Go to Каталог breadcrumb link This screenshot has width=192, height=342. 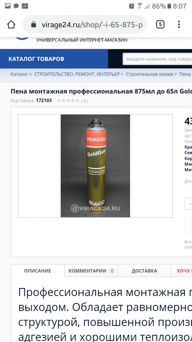(19, 74)
